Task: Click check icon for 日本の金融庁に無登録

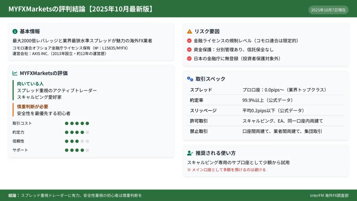Action: point(189,59)
